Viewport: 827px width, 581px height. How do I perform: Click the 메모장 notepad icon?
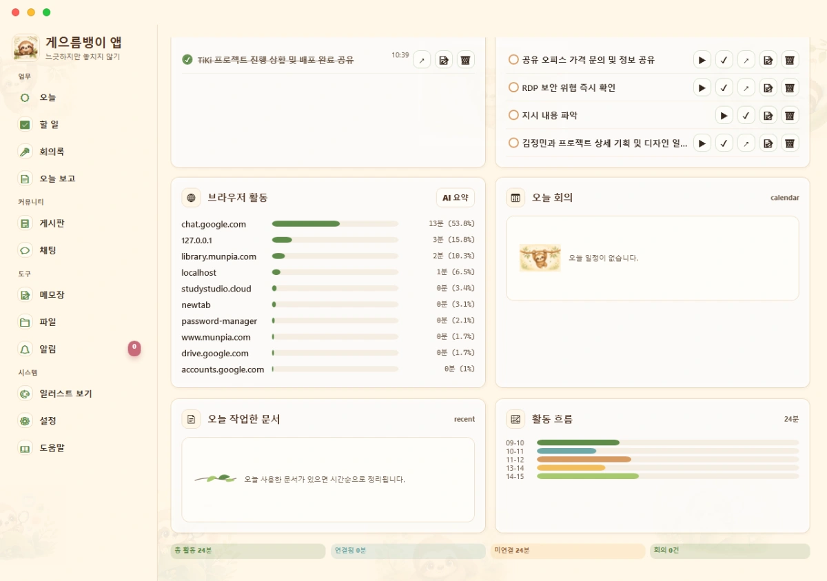[25, 295]
